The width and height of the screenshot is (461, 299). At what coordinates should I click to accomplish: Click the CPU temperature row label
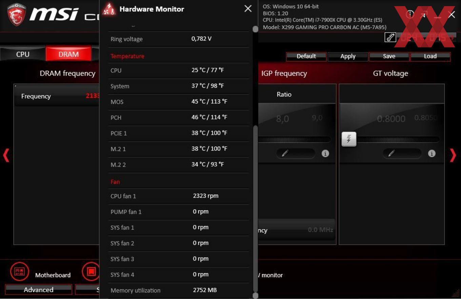116,70
